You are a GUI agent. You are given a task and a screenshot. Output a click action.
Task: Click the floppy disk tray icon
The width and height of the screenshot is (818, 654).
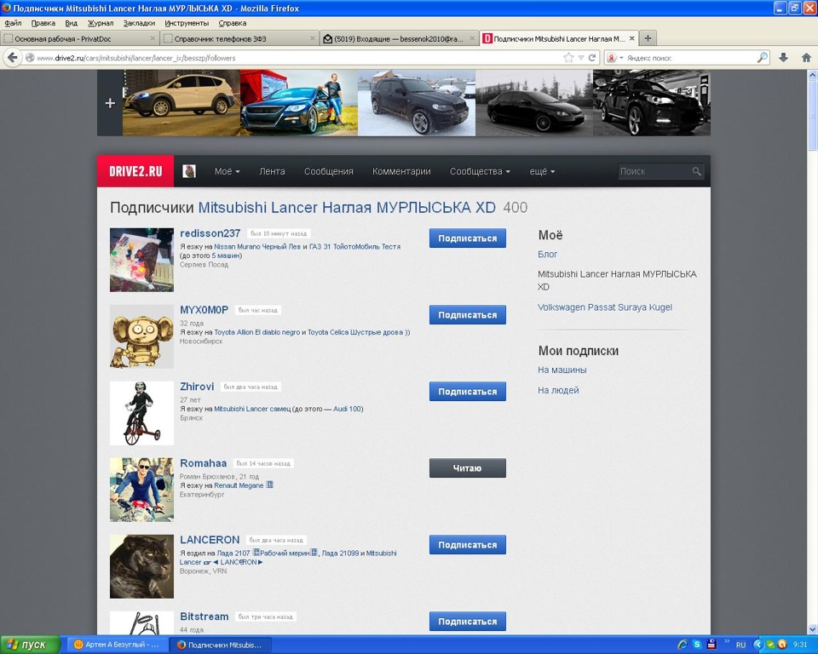click(x=711, y=645)
